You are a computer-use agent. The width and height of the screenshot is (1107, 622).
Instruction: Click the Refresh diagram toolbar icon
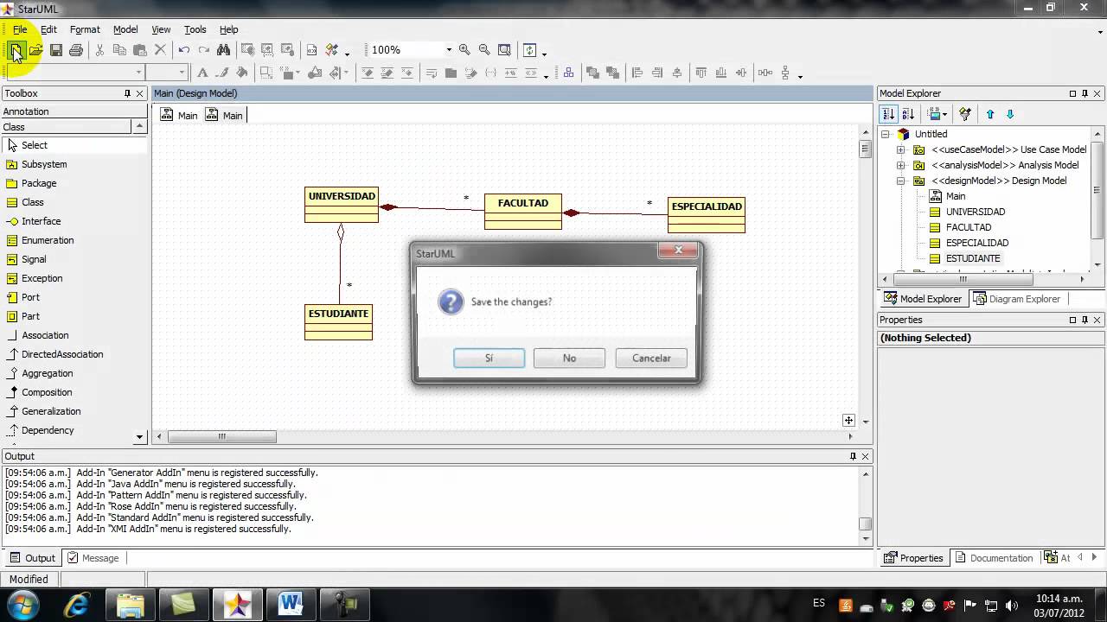click(530, 50)
